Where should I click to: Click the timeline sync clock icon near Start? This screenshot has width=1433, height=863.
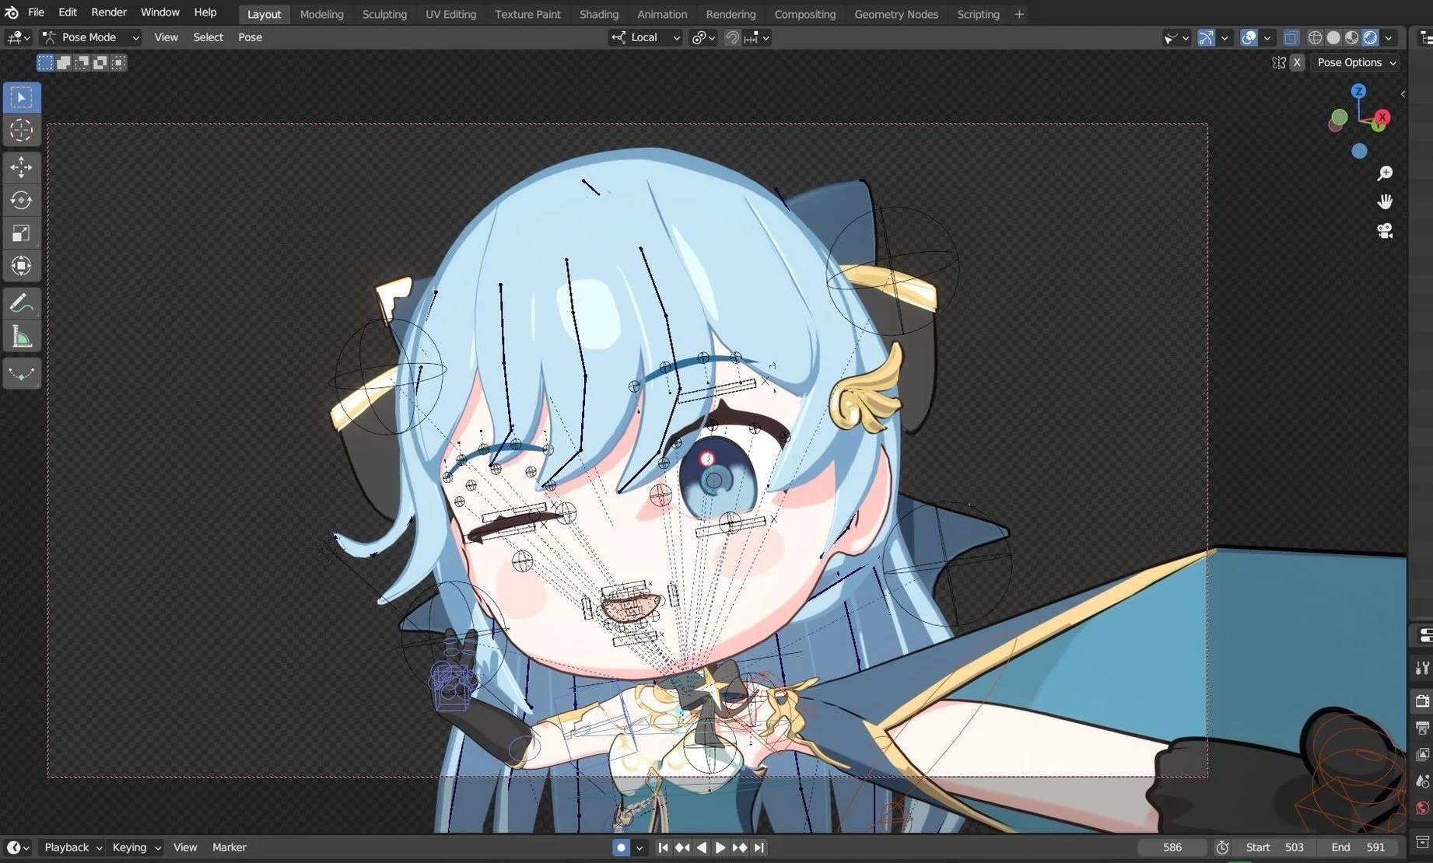(1222, 847)
